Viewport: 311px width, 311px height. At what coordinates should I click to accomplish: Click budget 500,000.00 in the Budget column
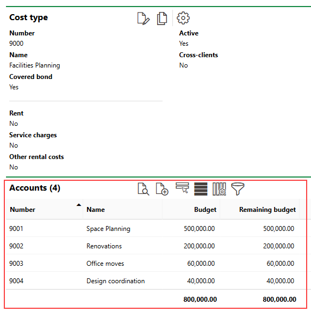pos(199,229)
